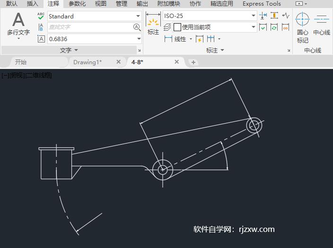The image size is (333, 248).
Task: Switch to the Drawing1* file tab
Action: point(88,62)
